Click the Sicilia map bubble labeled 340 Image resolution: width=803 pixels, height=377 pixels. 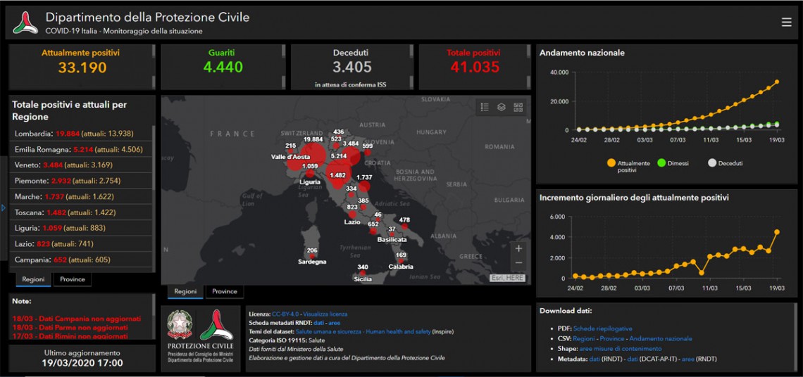point(363,273)
